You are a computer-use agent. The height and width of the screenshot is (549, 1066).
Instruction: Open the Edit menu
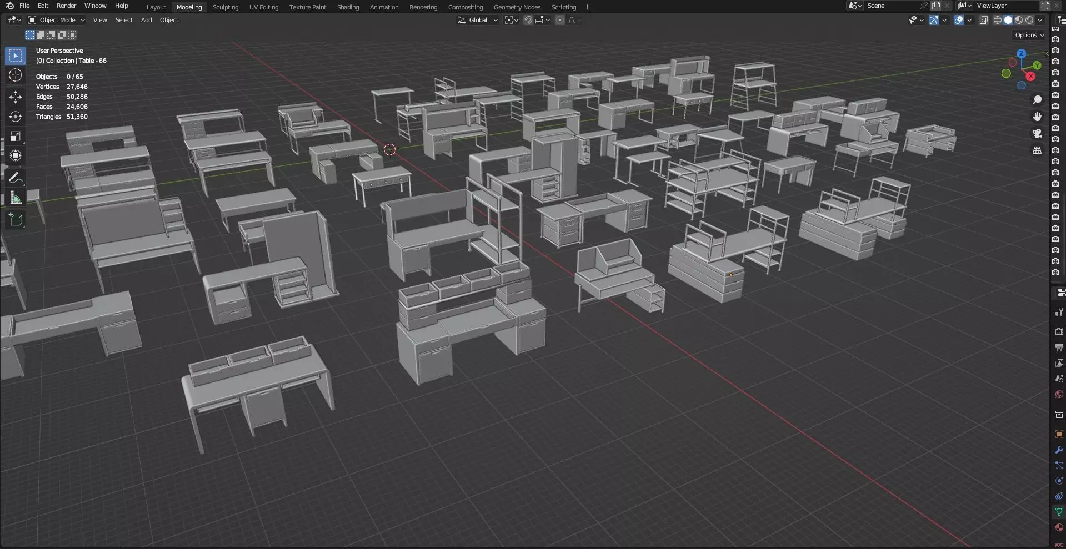[43, 6]
